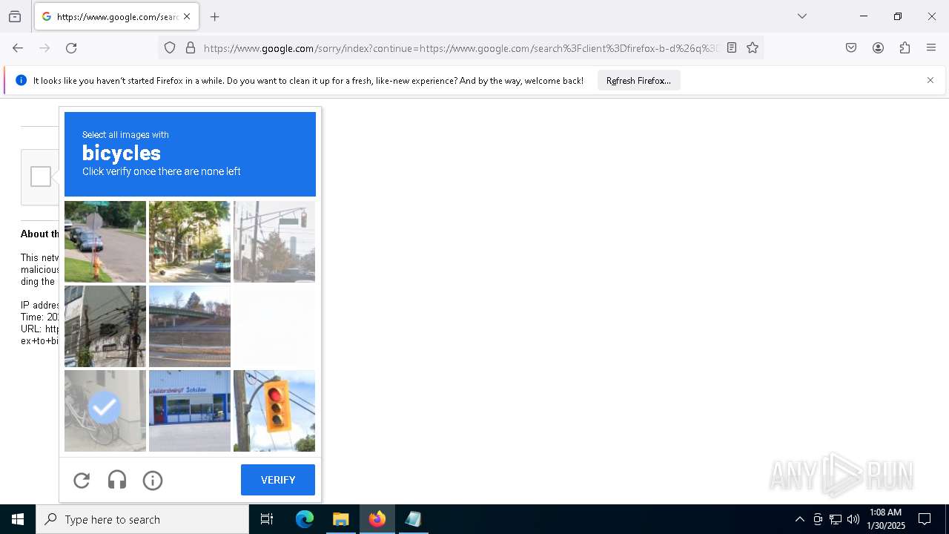
Task: Click the taskbar search box
Action: pos(142,519)
